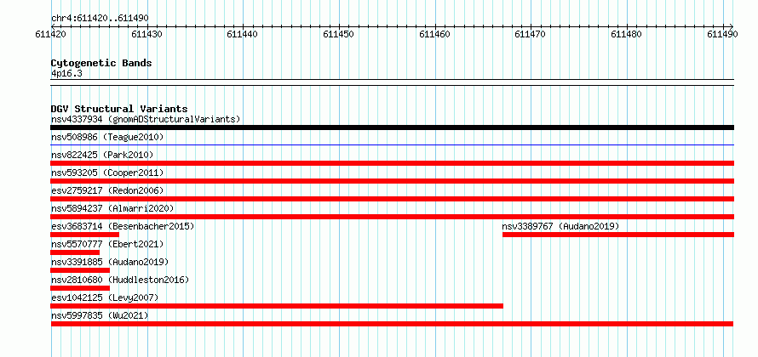Open nsv3389767 (Audano2019) variant label
Screen dimensions: 758x357
coord(560,226)
